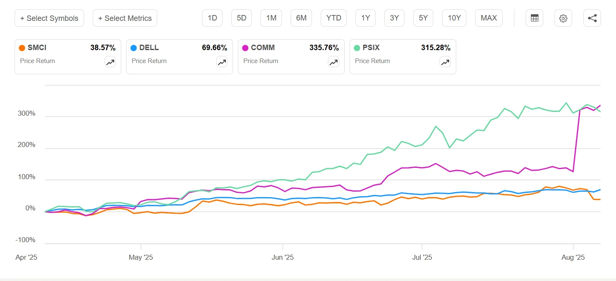Open the Select Metrics picker
The height and width of the screenshot is (281, 616).
125,18
